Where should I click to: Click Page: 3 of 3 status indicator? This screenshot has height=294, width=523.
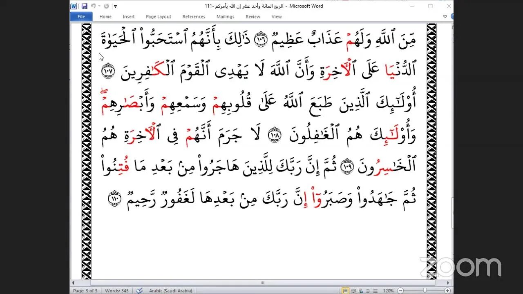(85, 291)
